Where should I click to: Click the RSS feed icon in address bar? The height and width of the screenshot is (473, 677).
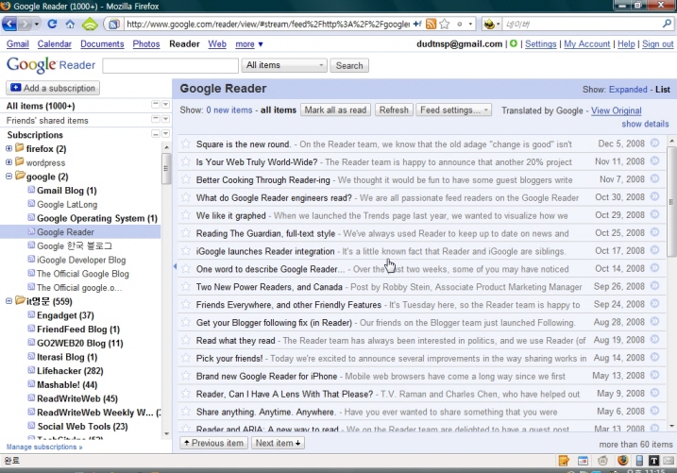pos(431,25)
